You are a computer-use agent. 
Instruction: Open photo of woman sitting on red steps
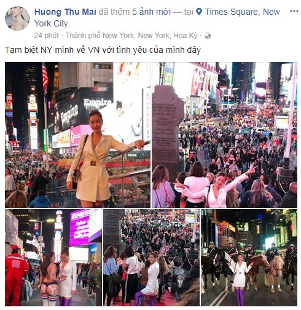coord(151,258)
